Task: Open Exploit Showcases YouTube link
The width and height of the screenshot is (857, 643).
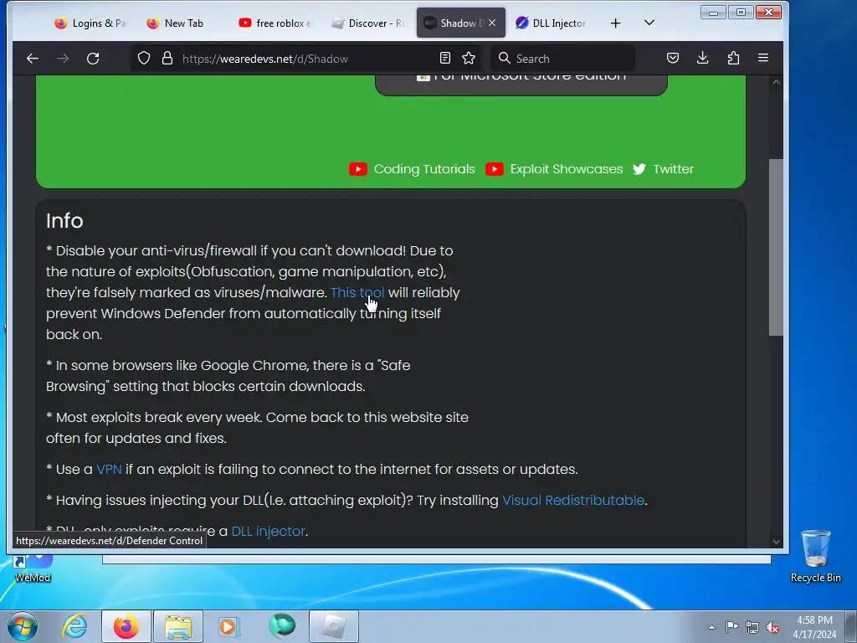Action: click(x=554, y=169)
